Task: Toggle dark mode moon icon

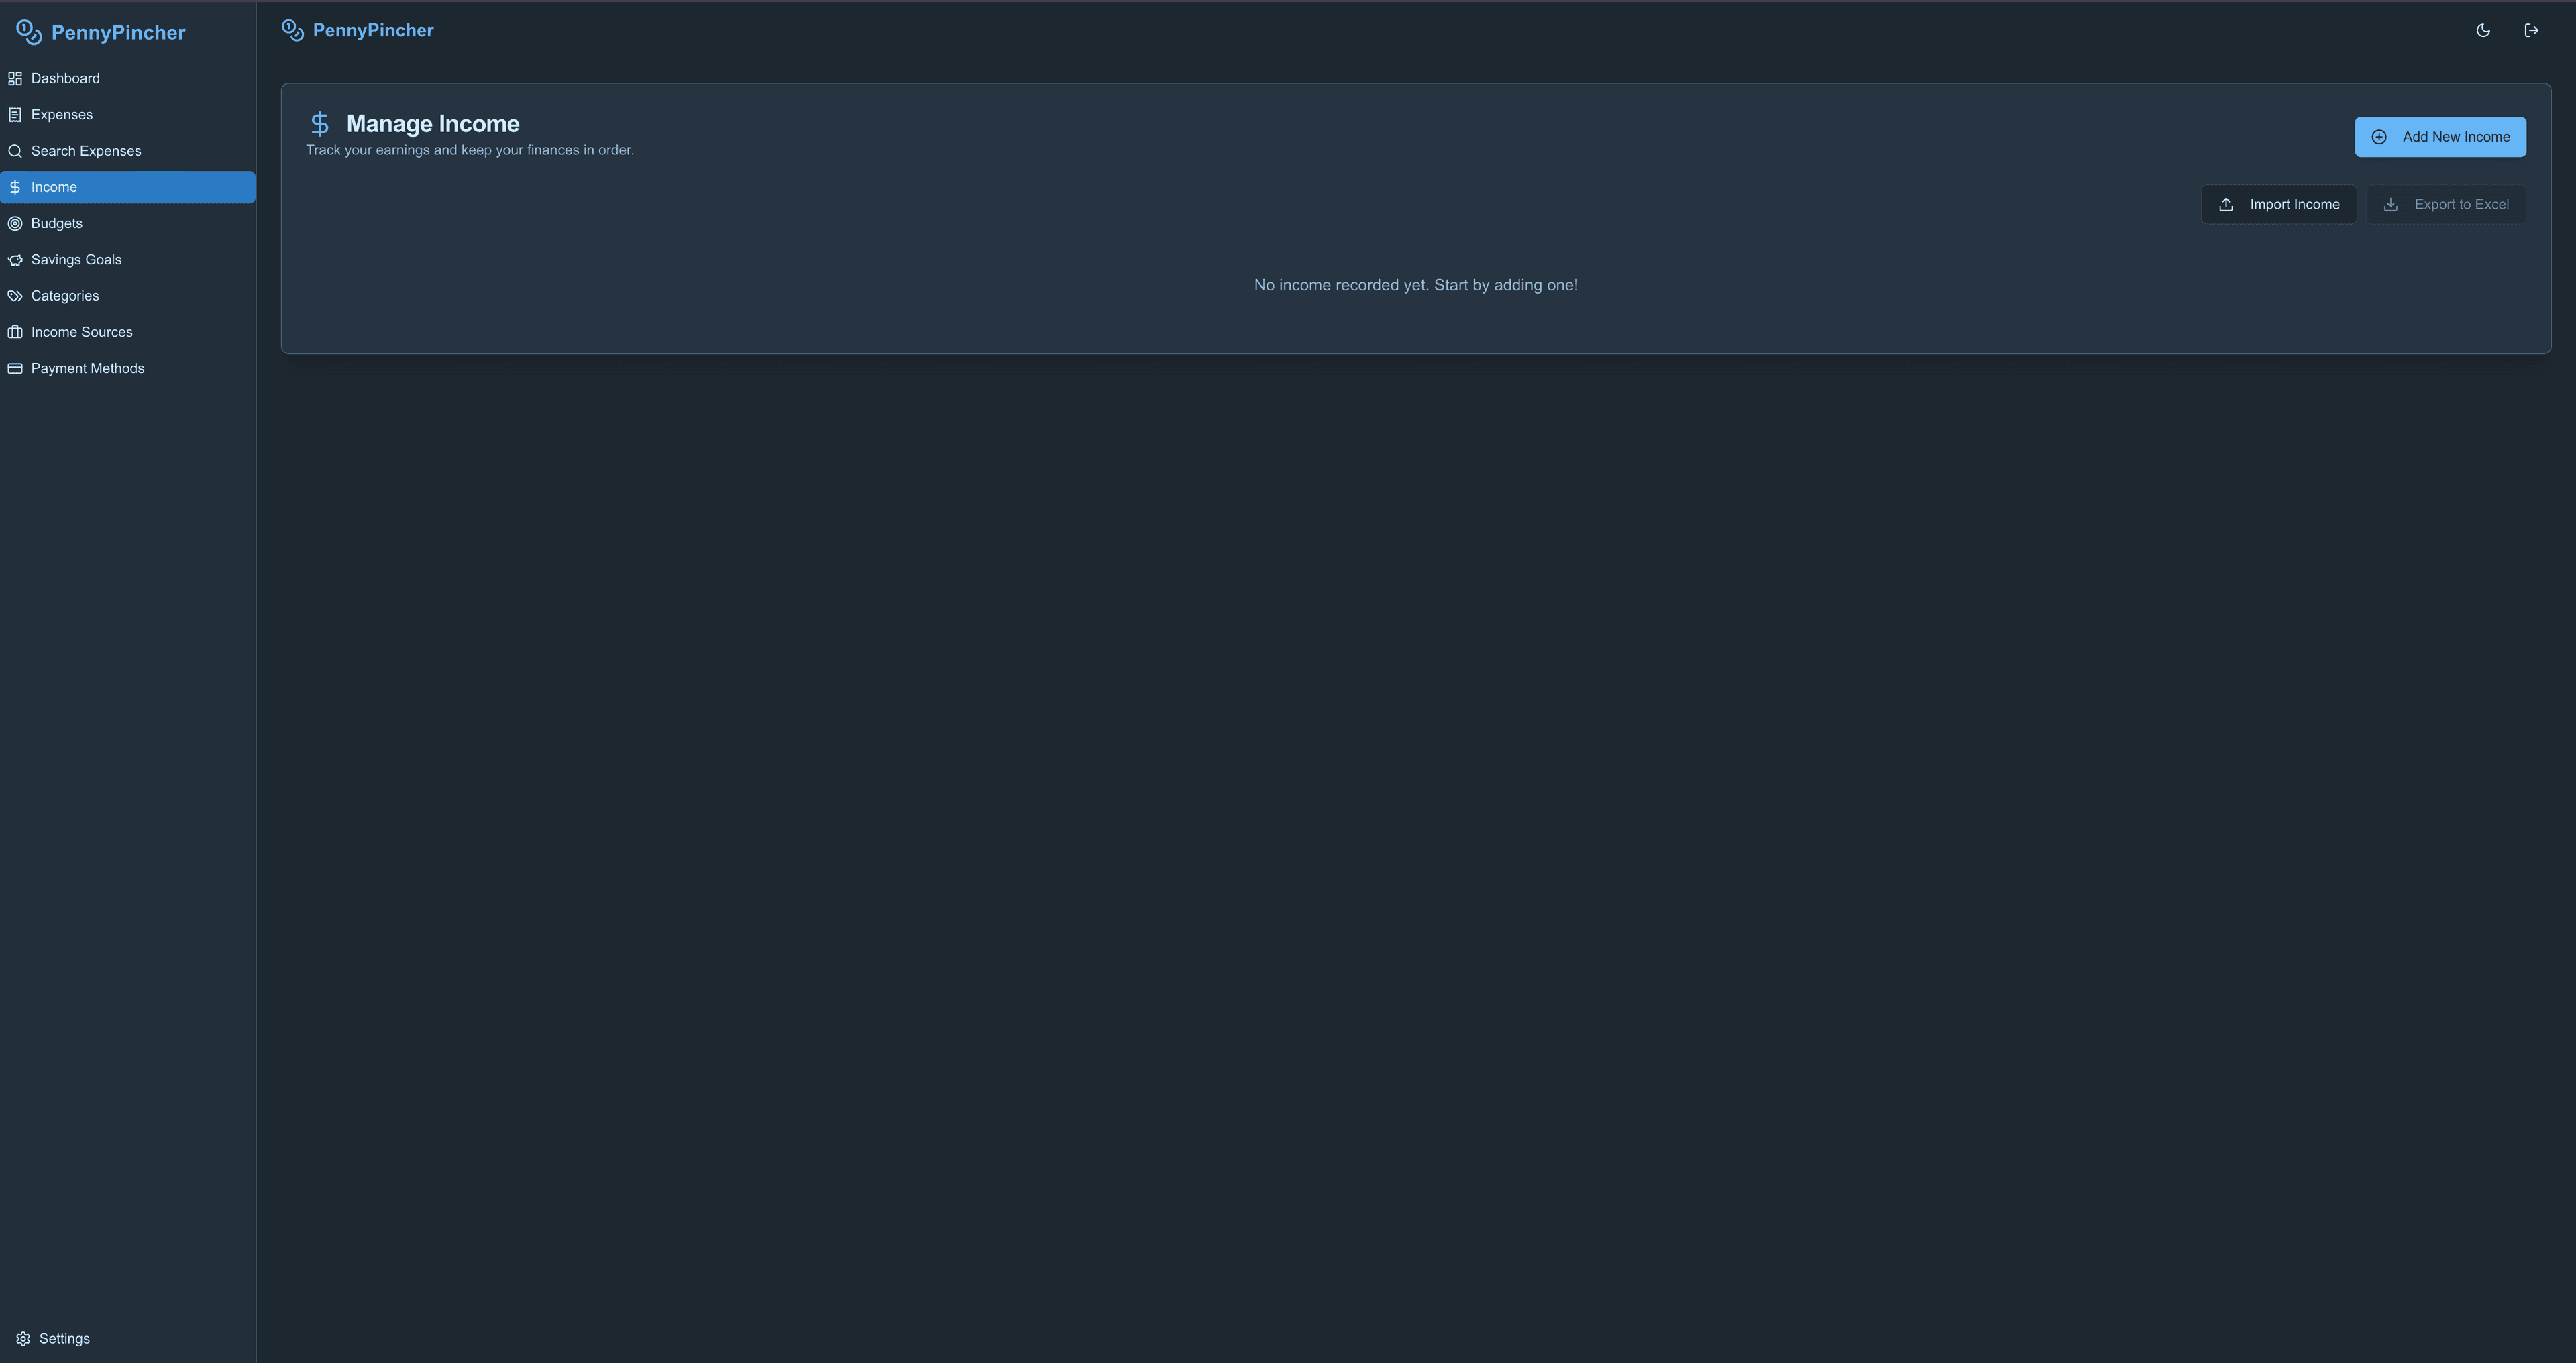Action: [x=2483, y=31]
